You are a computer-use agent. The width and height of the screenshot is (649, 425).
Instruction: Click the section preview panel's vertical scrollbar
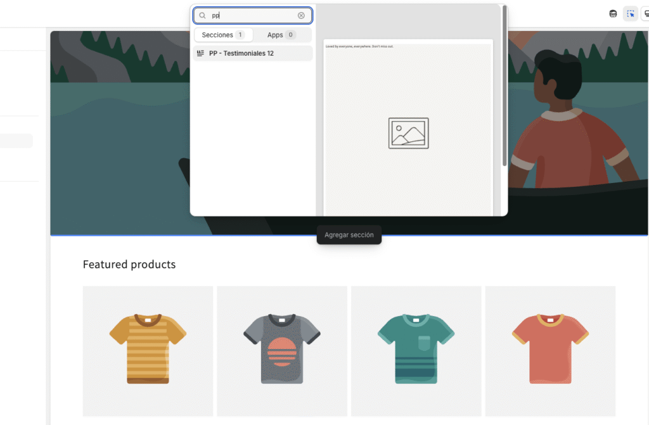pos(504,86)
